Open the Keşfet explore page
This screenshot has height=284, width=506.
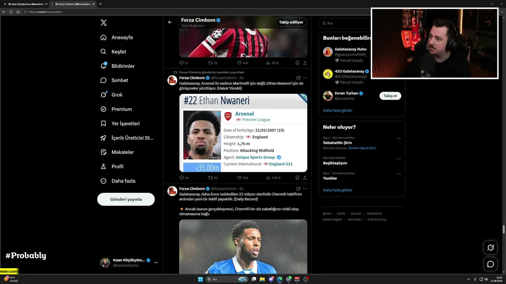[113, 52]
